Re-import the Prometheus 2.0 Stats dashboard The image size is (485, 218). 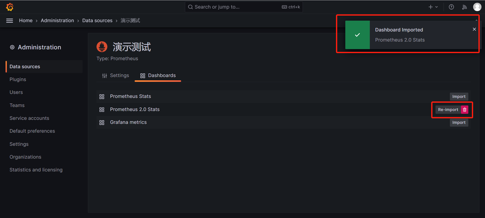pyautogui.click(x=448, y=110)
